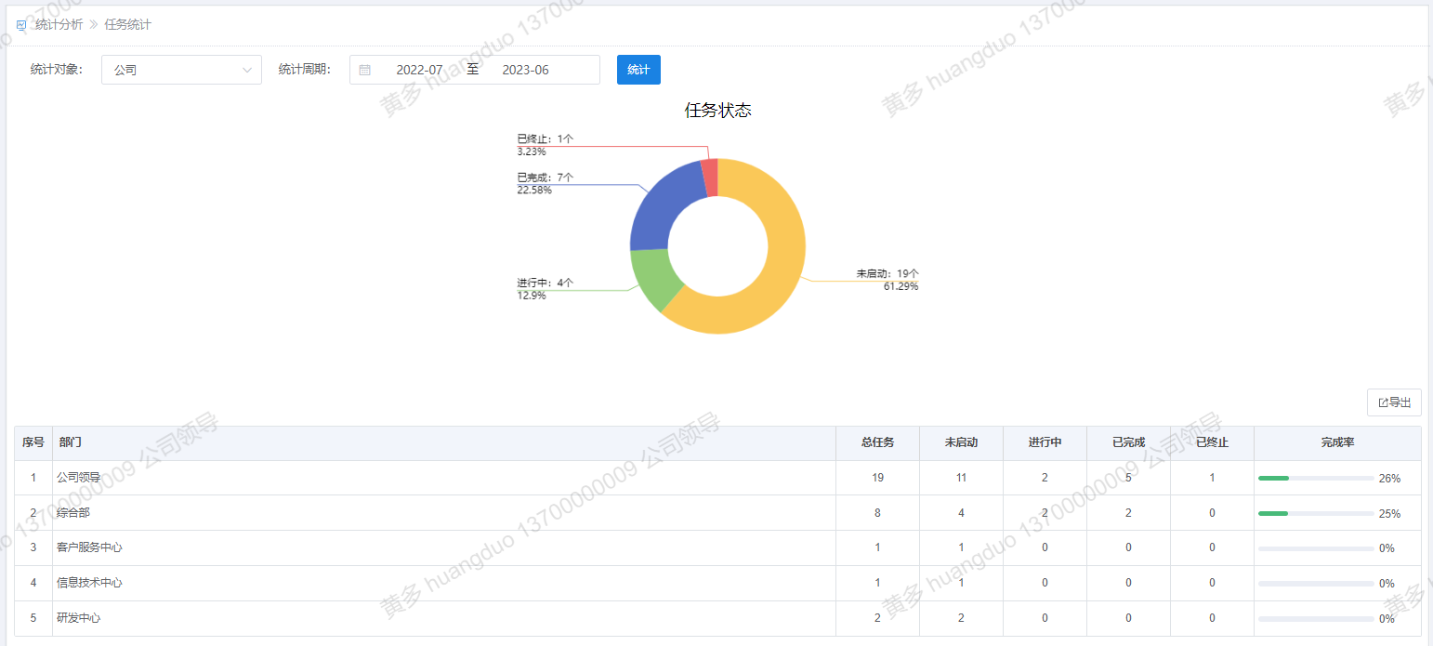This screenshot has width=1433, height=646.
Task: Click the 任务统计 breadcrumb item
Action: pyautogui.click(x=128, y=25)
